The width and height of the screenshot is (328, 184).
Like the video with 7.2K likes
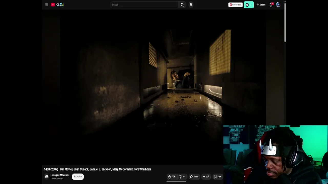(171, 177)
